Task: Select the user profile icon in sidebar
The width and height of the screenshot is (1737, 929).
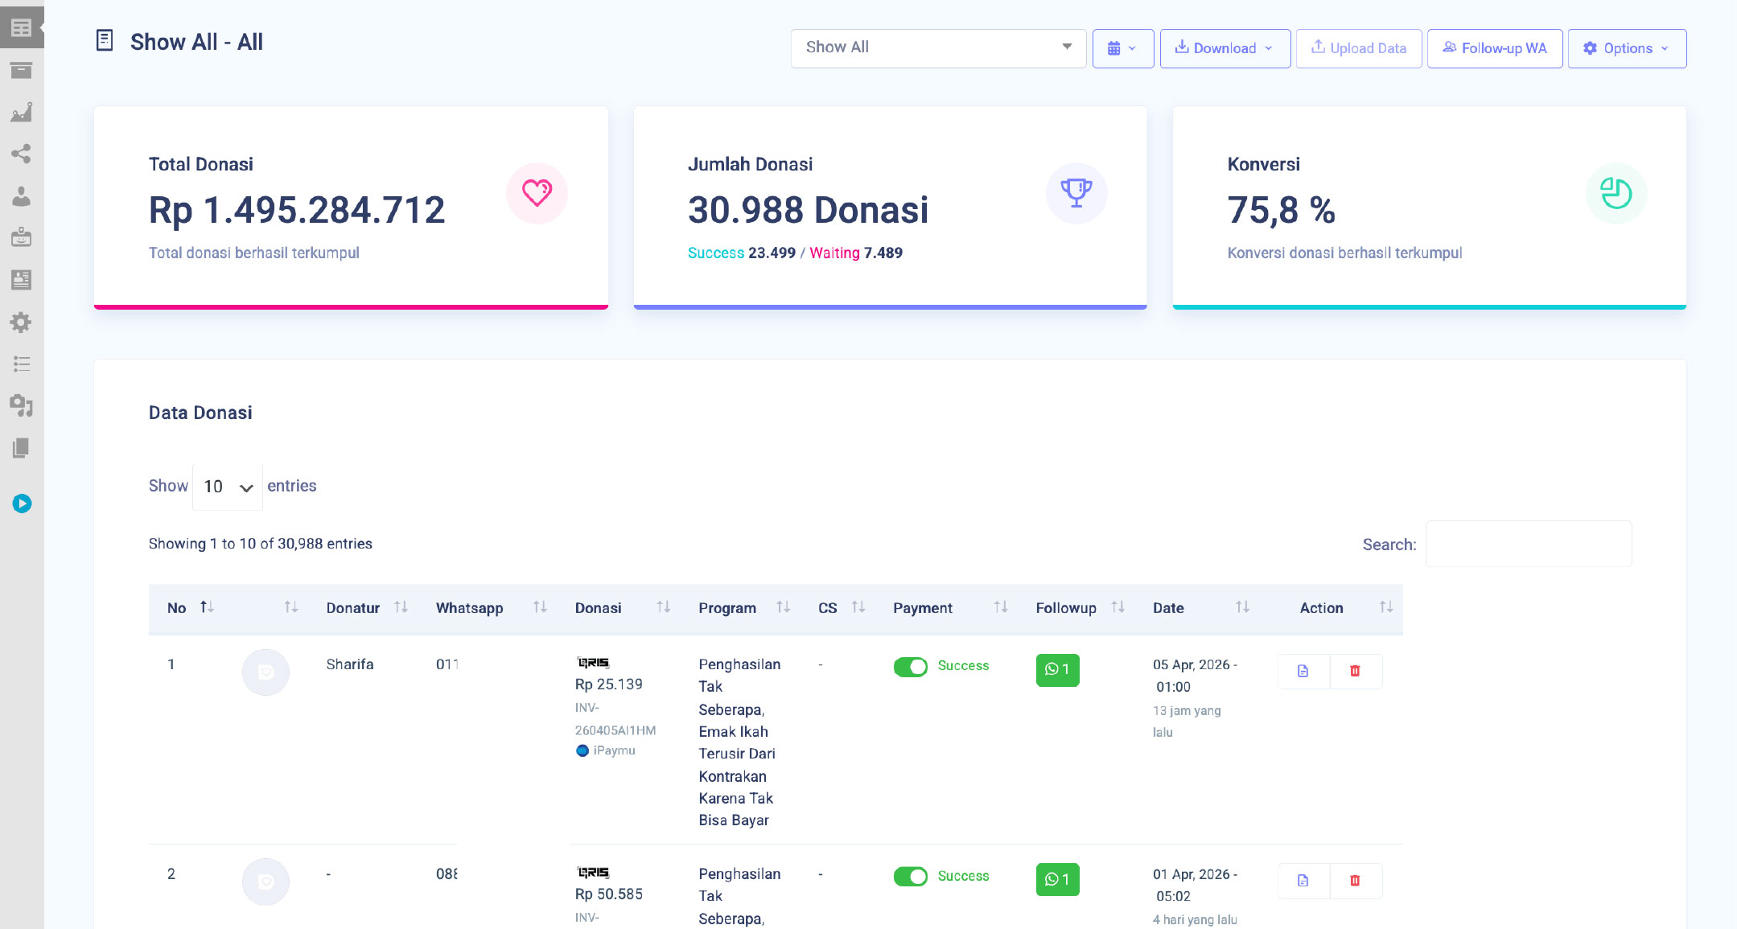Action: tap(22, 196)
